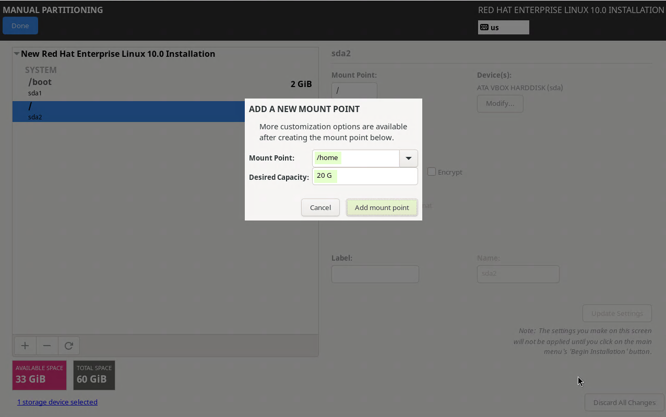This screenshot has width=666, height=417.
Task: Click the reload storage configuration icon
Action: coord(69,346)
